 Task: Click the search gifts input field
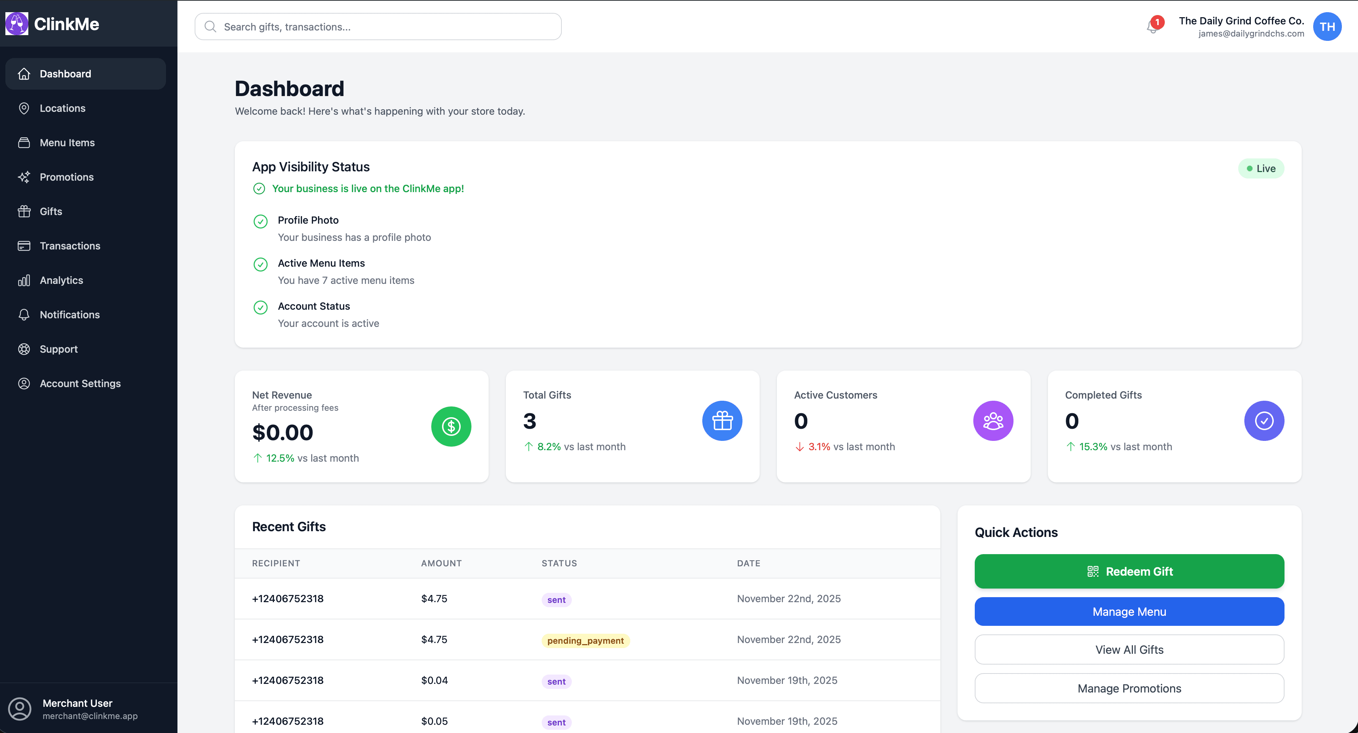tap(378, 27)
